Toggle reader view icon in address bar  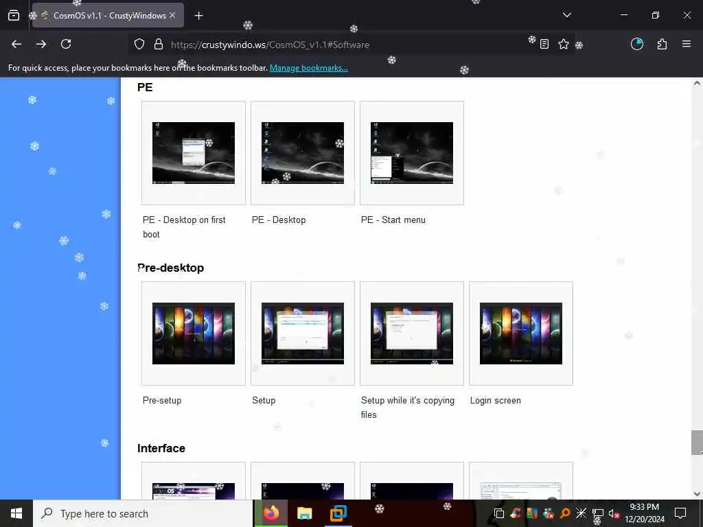pyautogui.click(x=544, y=45)
